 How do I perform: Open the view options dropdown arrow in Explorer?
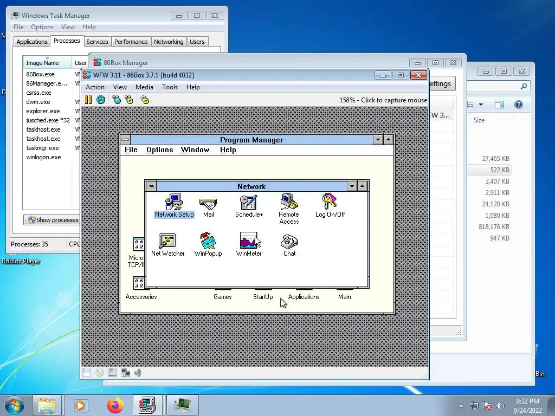(481, 105)
